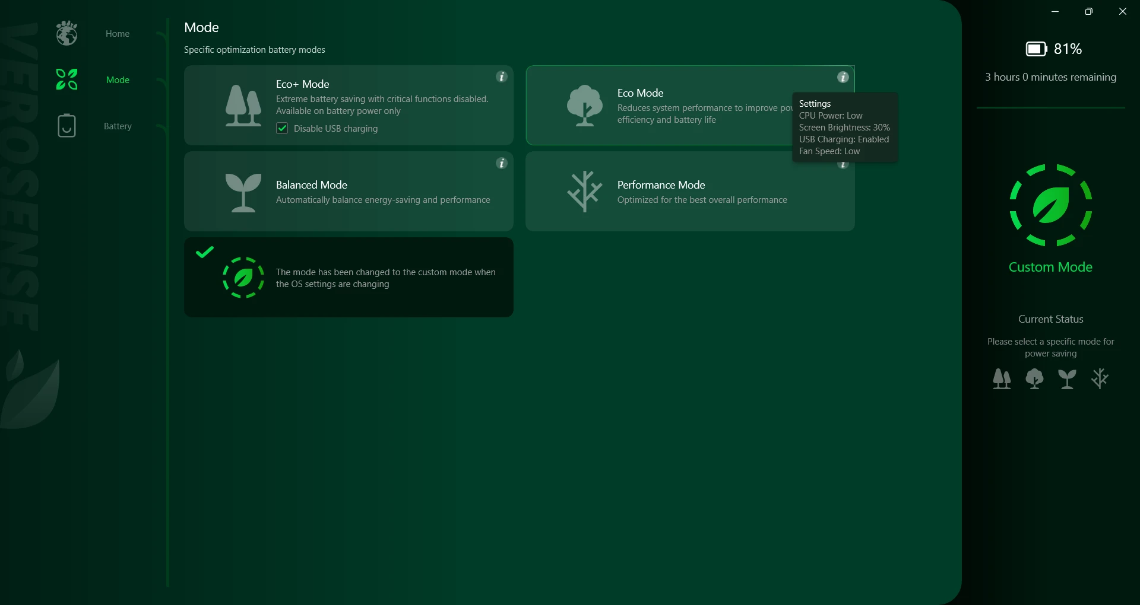Select Performance quick icon under Current Status
1140x605 pixels.
point(1100,378)
